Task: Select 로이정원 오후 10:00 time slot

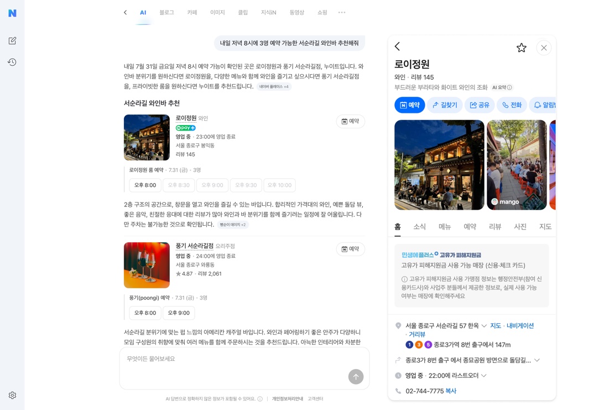Action: click(280, 185)
